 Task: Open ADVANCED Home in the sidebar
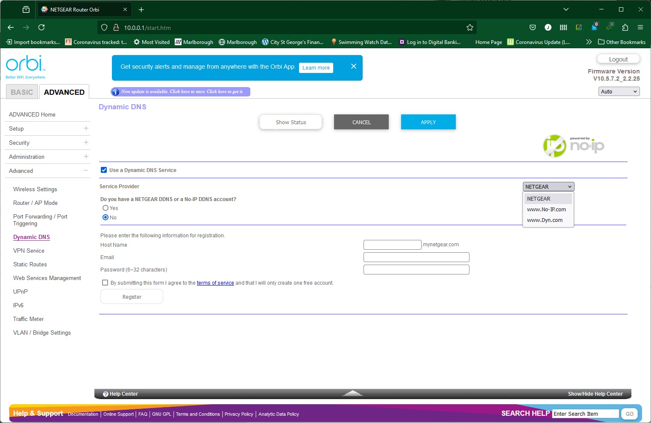[32, 114]
